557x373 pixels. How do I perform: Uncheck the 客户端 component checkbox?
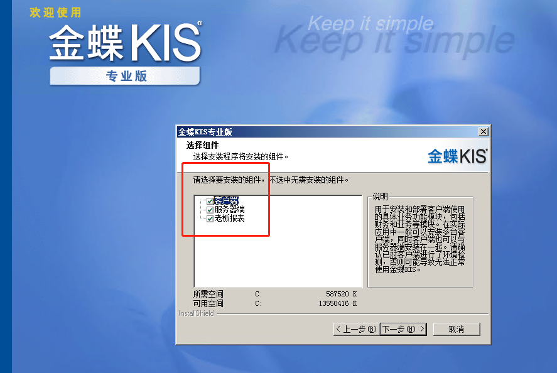tap(210, 201)
